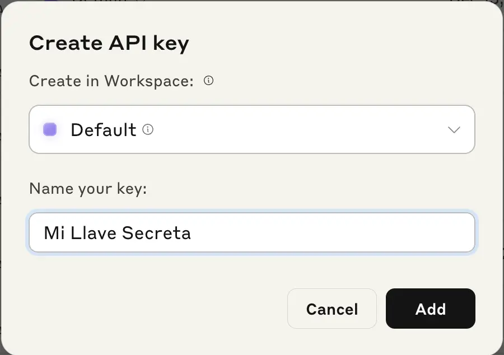Click blank dialog area right of title

pos(336,43)
